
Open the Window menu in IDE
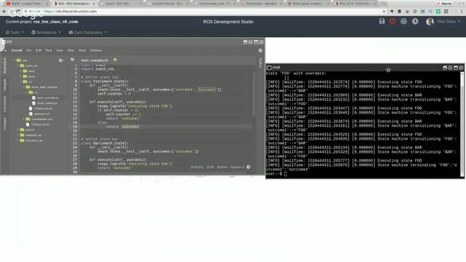coord(95,50)
